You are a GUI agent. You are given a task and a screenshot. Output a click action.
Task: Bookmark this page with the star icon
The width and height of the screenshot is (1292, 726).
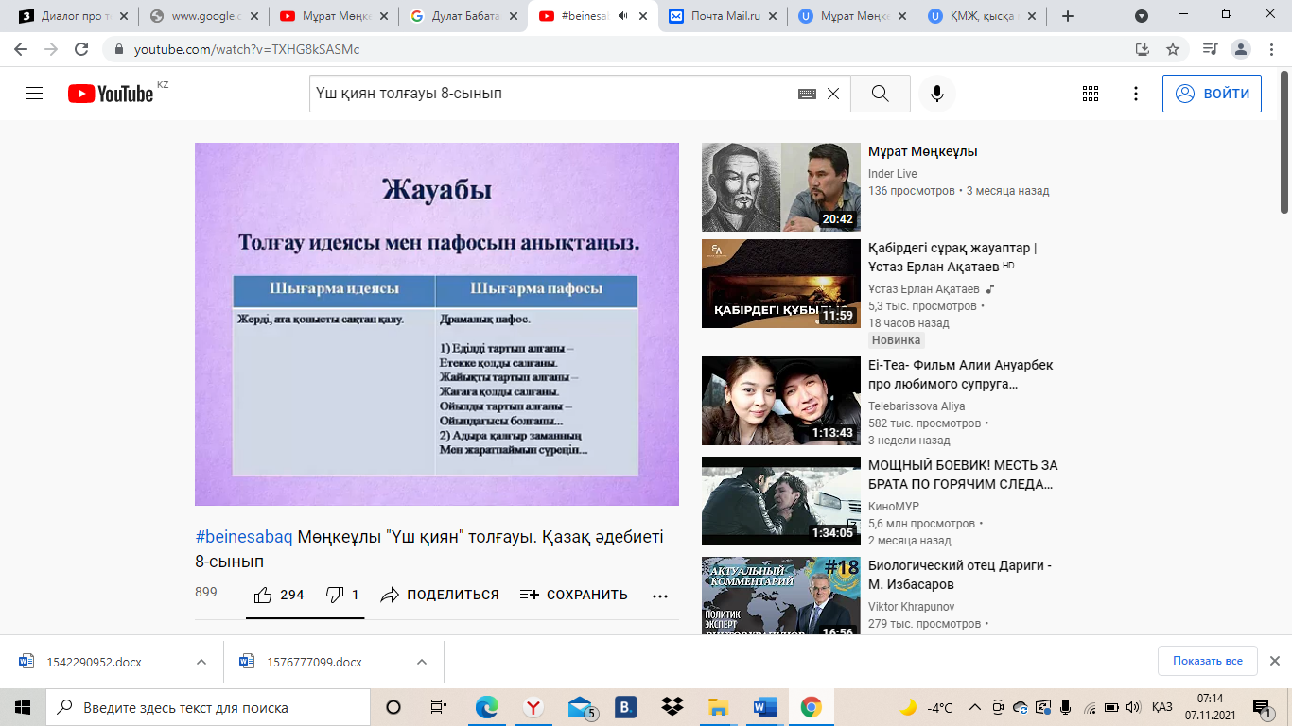tap(1173, 49)
